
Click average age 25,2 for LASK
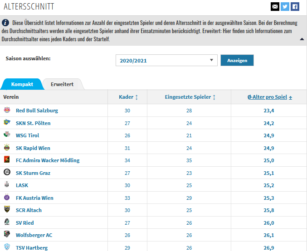[x=269, y=185]
